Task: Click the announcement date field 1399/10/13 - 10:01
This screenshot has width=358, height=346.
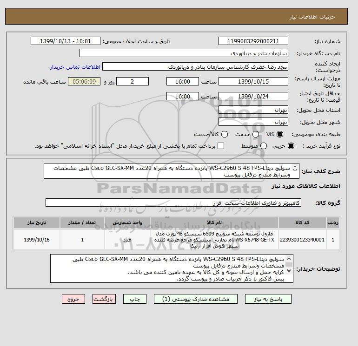Action: coord(65,41)
